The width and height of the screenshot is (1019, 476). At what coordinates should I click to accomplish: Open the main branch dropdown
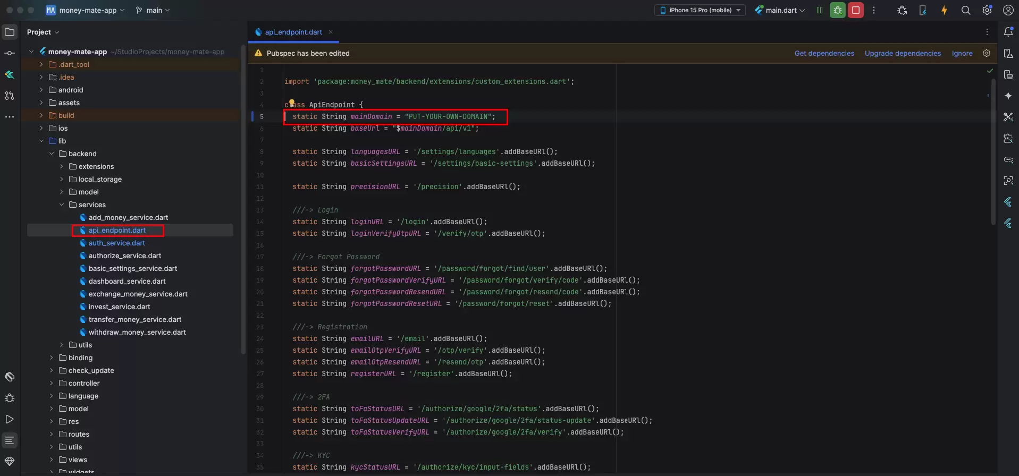153,10
